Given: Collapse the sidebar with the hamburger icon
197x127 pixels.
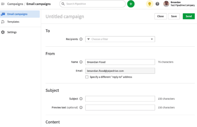Looking at the screenshot, I should click(x=3, y=4).
